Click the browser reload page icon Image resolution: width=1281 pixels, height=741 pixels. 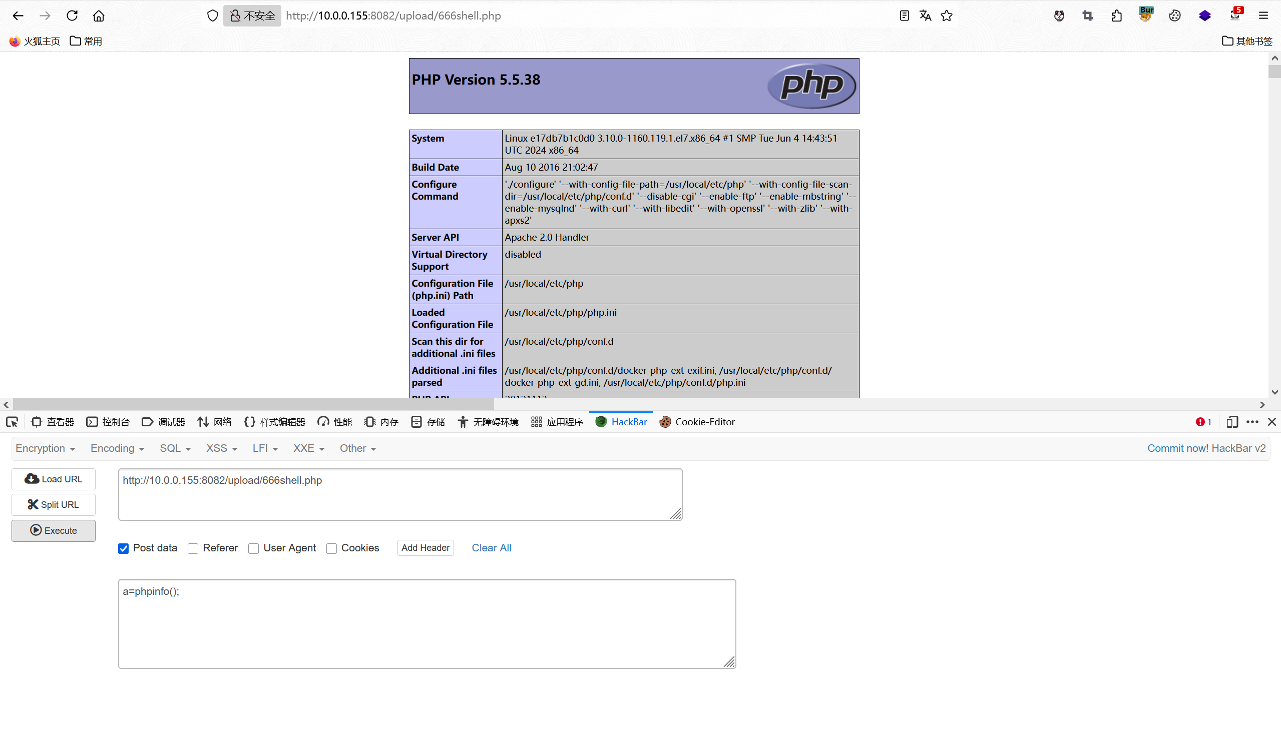[72, 16]
